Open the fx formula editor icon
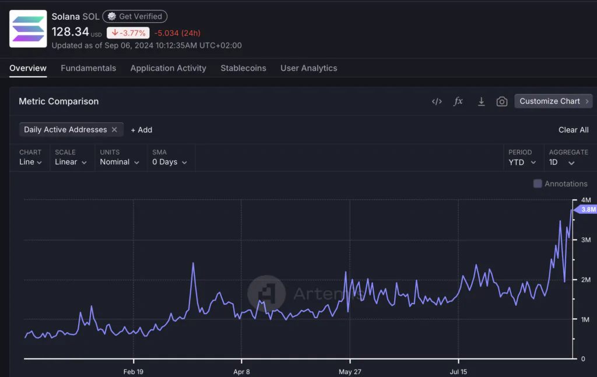597x377 pixels. (458, 101)
